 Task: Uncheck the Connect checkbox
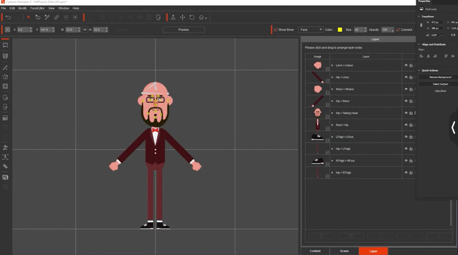398,30
